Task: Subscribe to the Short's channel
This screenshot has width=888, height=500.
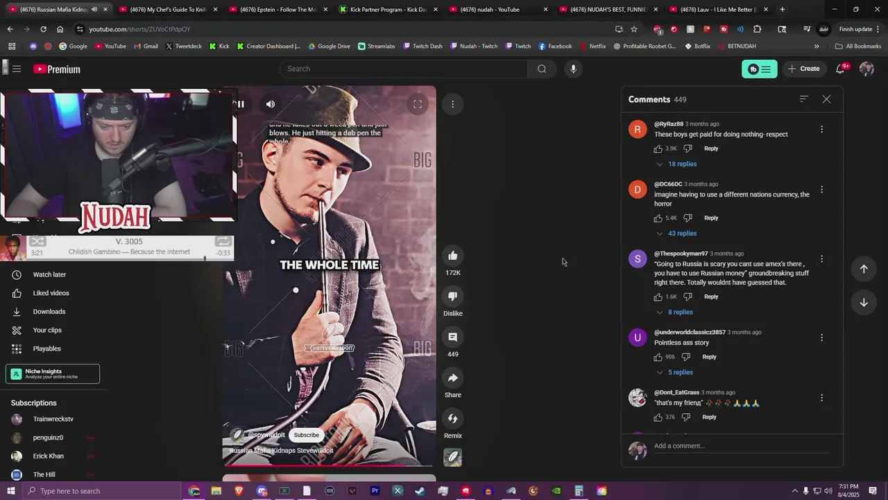Action: tap(306, 435)
